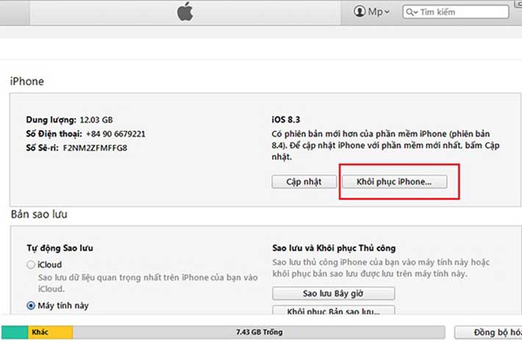Click the search magnifier icon

pos(410,12)
